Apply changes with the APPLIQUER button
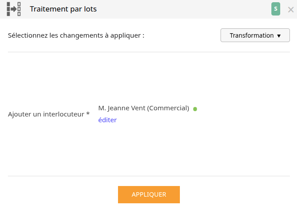The width and height of the screenshot is (297, 221). click(x=149, y=194)
